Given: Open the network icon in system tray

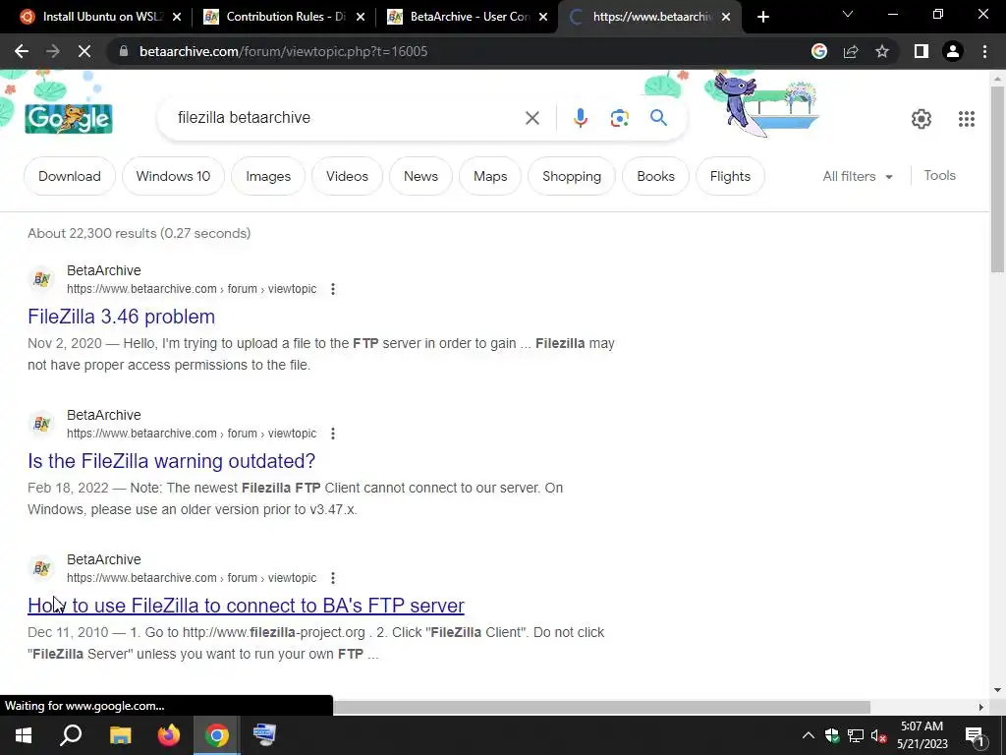Looking at the screenshot, I should (856, 735).
